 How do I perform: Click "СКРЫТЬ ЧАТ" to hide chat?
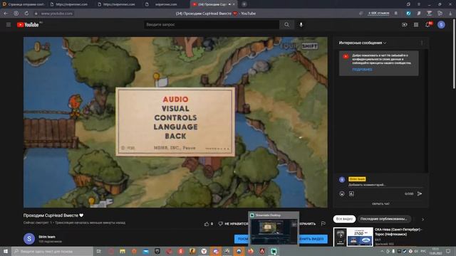tap(380, 204)
